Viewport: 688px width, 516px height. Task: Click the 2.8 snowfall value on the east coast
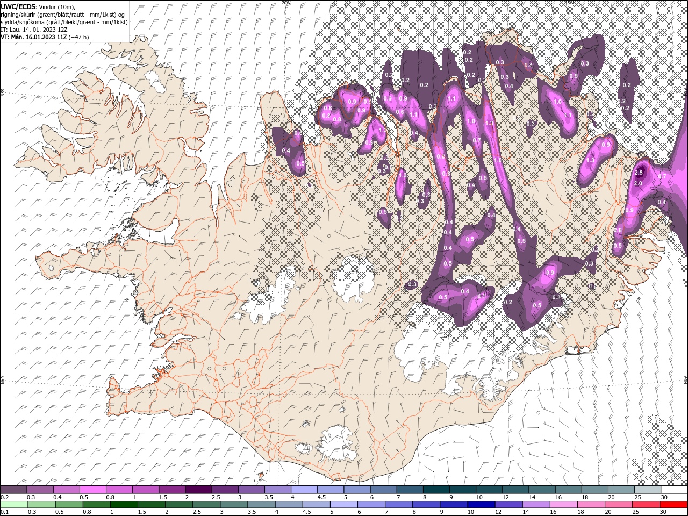639,173
